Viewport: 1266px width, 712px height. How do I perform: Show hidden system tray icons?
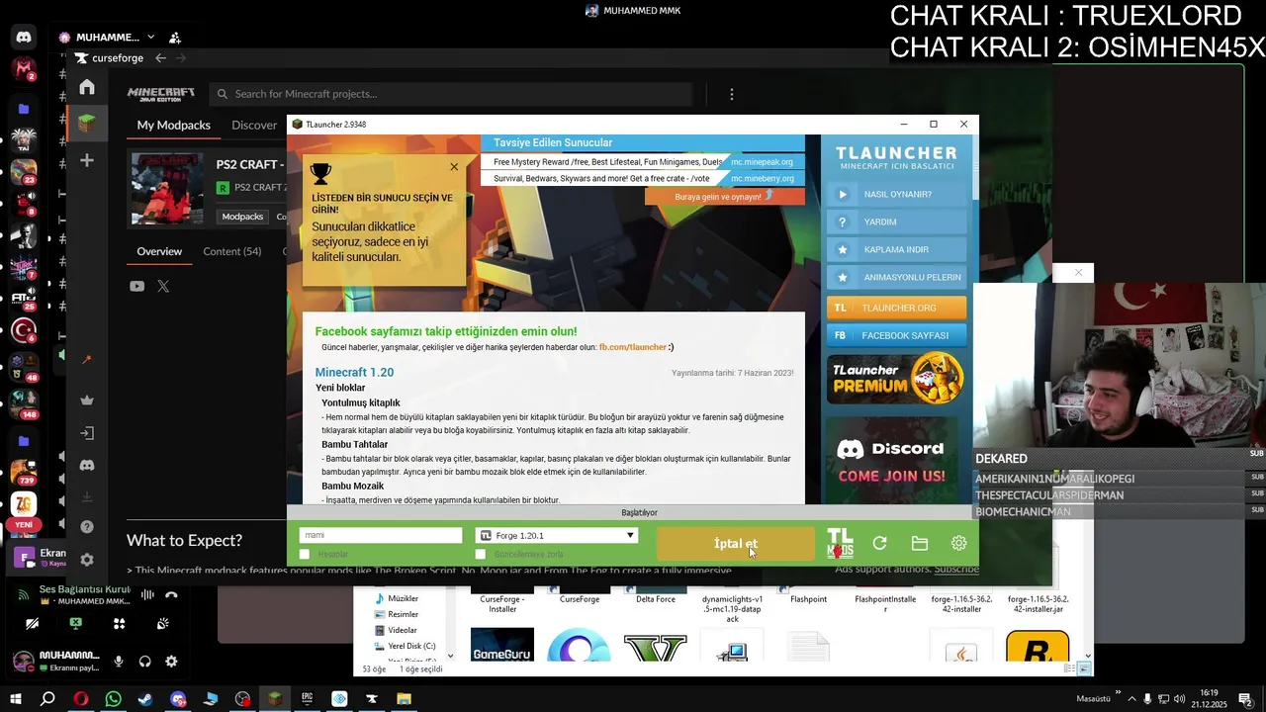[x=1131, y=699]
